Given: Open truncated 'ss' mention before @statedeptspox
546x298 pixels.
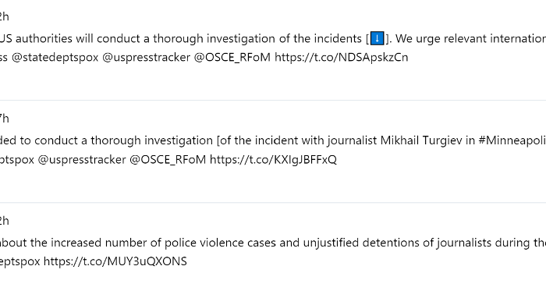Looking at the screenshot, I should click(4, 57).
